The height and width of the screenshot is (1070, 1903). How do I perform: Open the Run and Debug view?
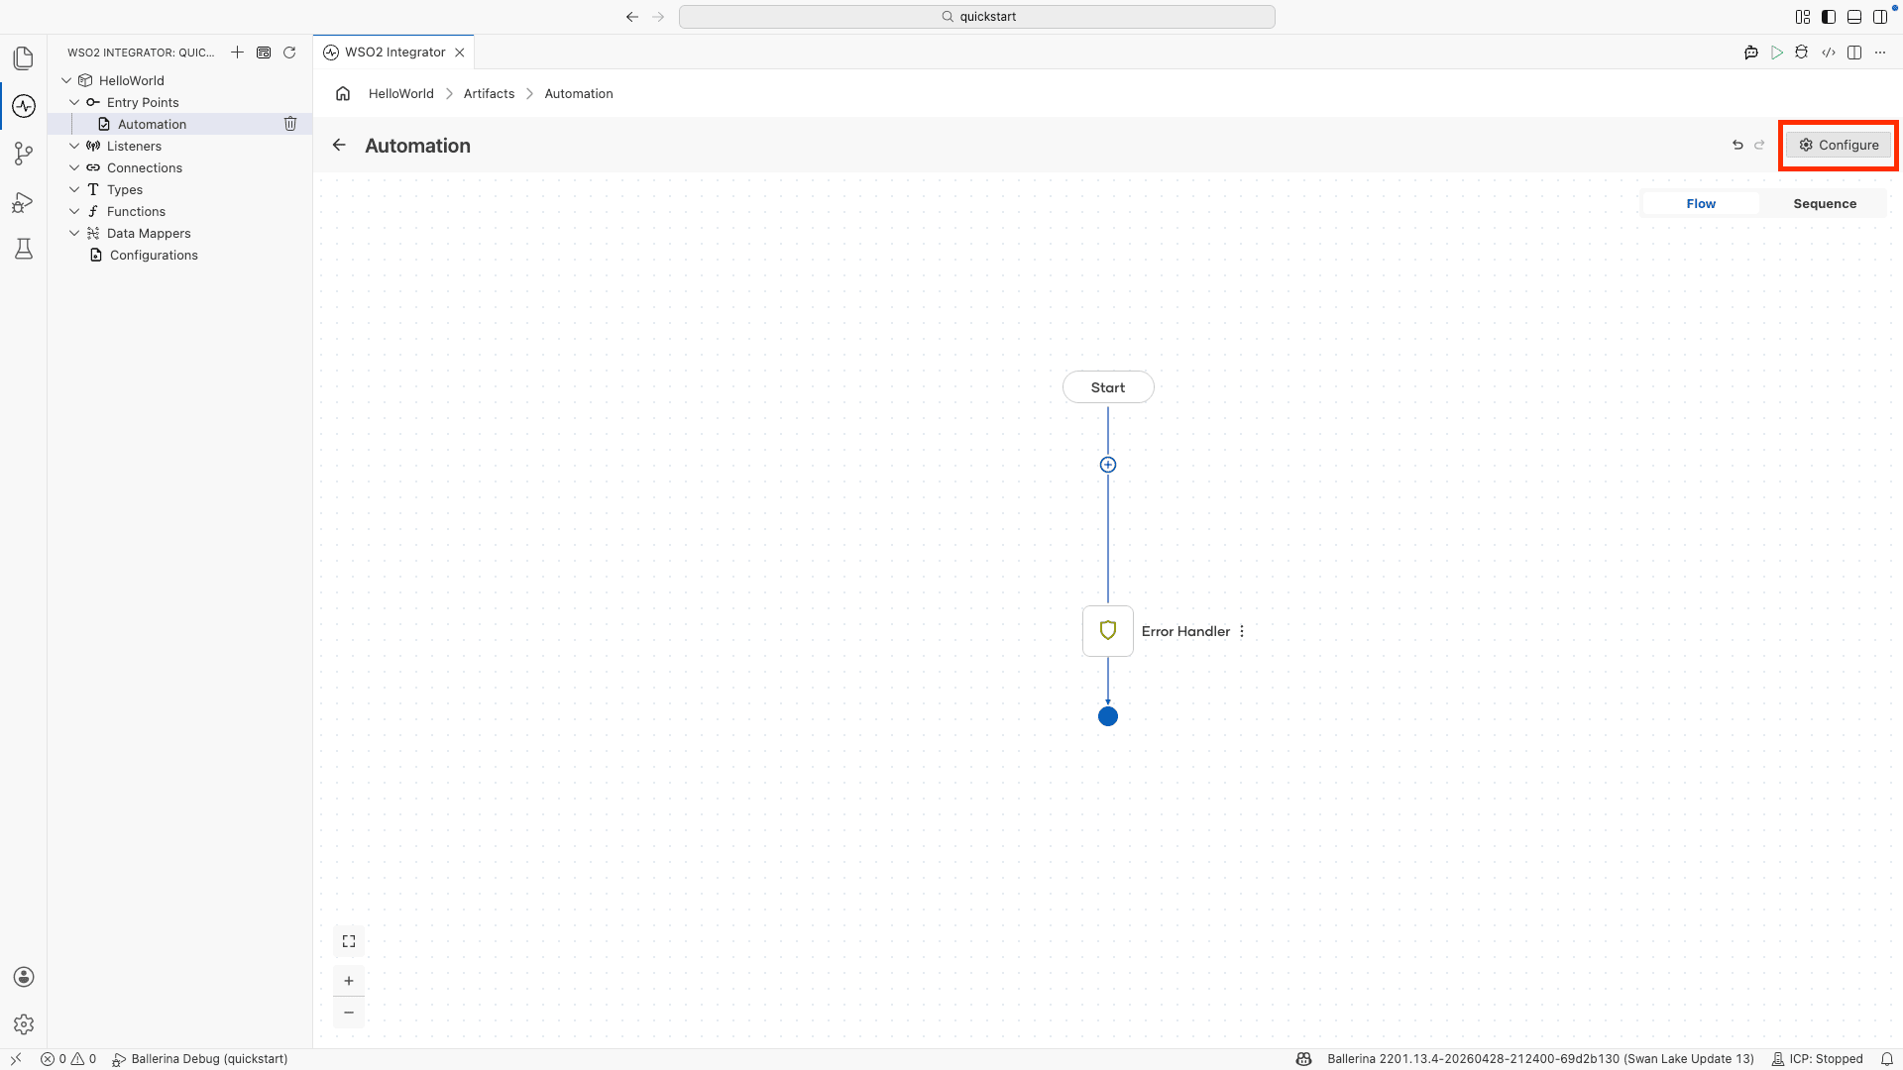24,202
